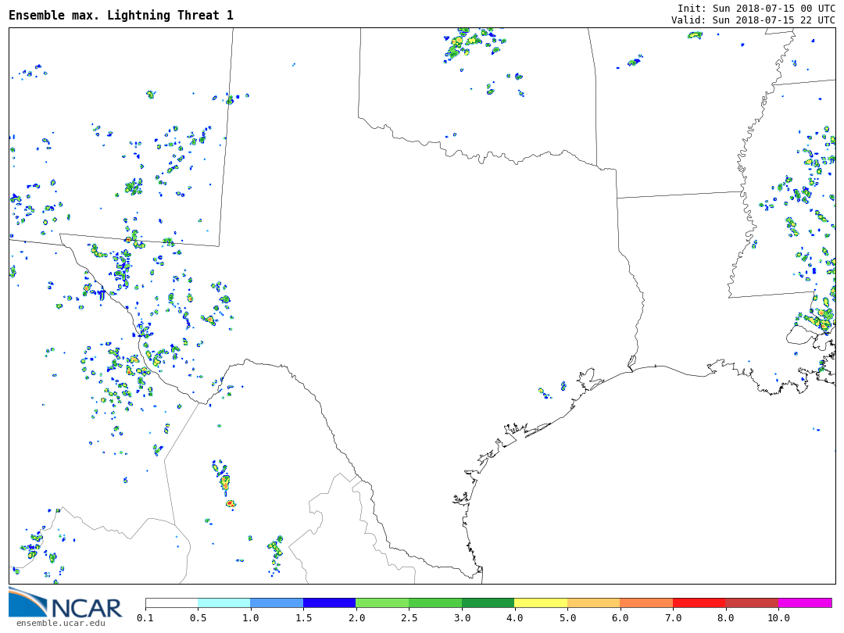Click the magenta colorbar swatch

coord(805,603)
